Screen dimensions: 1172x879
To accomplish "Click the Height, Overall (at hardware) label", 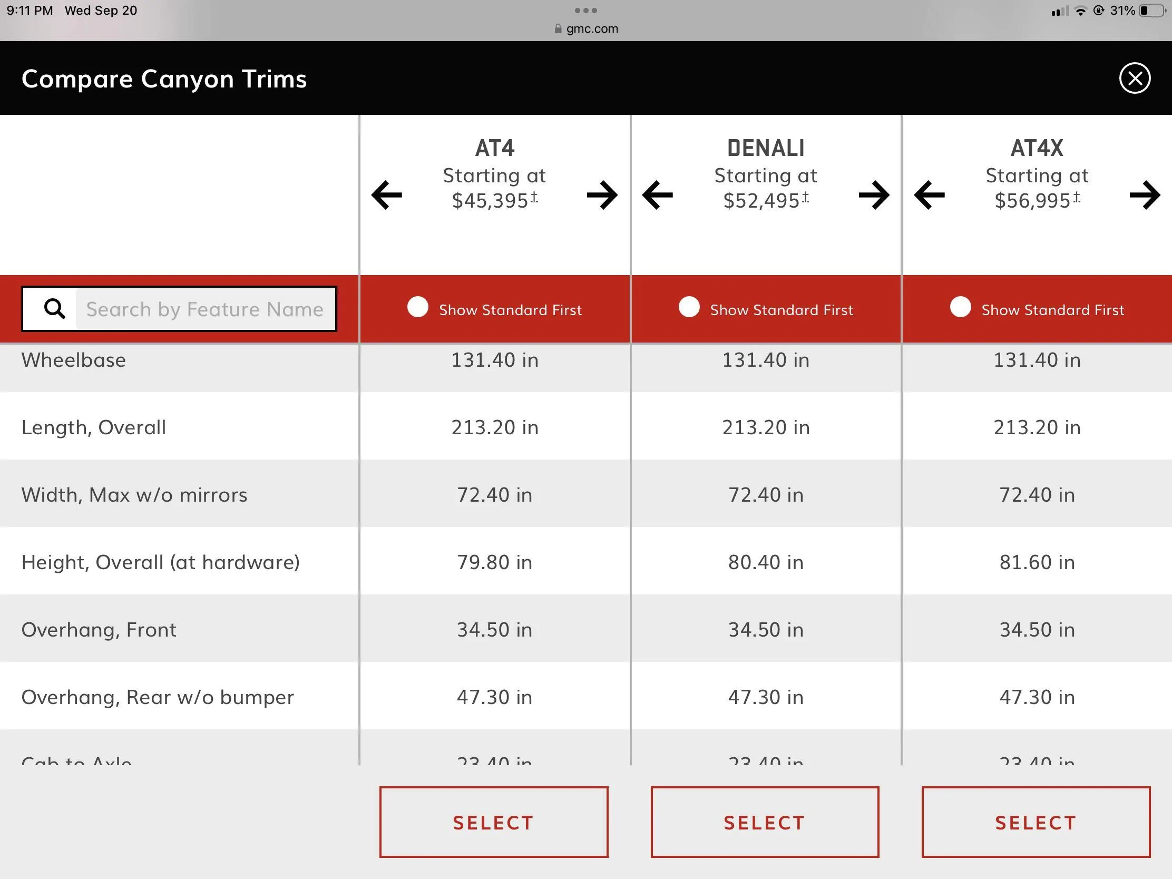I will [x=161, y=562].
